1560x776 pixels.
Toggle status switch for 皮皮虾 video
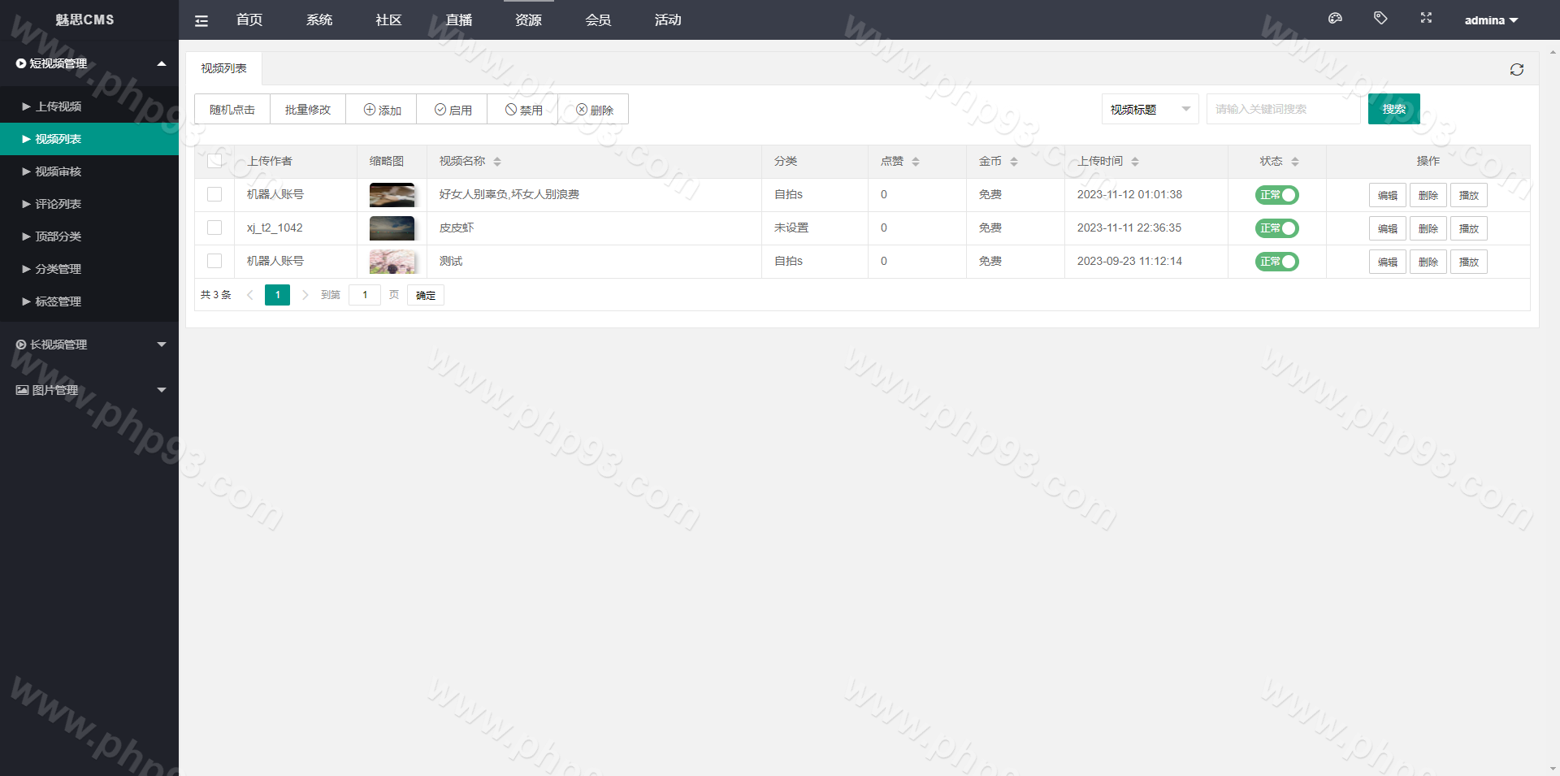1276,228
